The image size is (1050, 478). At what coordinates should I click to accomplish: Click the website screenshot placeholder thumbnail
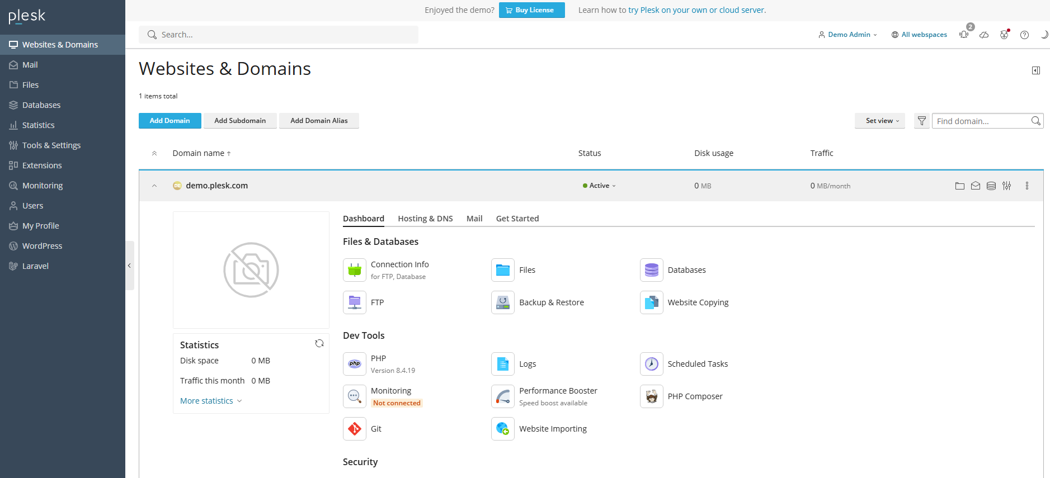(251, 270)
